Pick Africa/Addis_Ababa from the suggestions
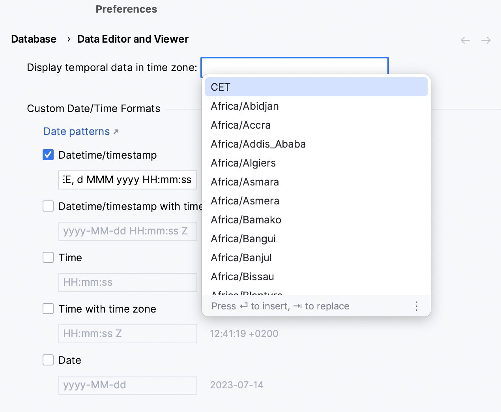The width and height of the screenshot is (501, 412). pyautogui.click(x=258, y=144)
